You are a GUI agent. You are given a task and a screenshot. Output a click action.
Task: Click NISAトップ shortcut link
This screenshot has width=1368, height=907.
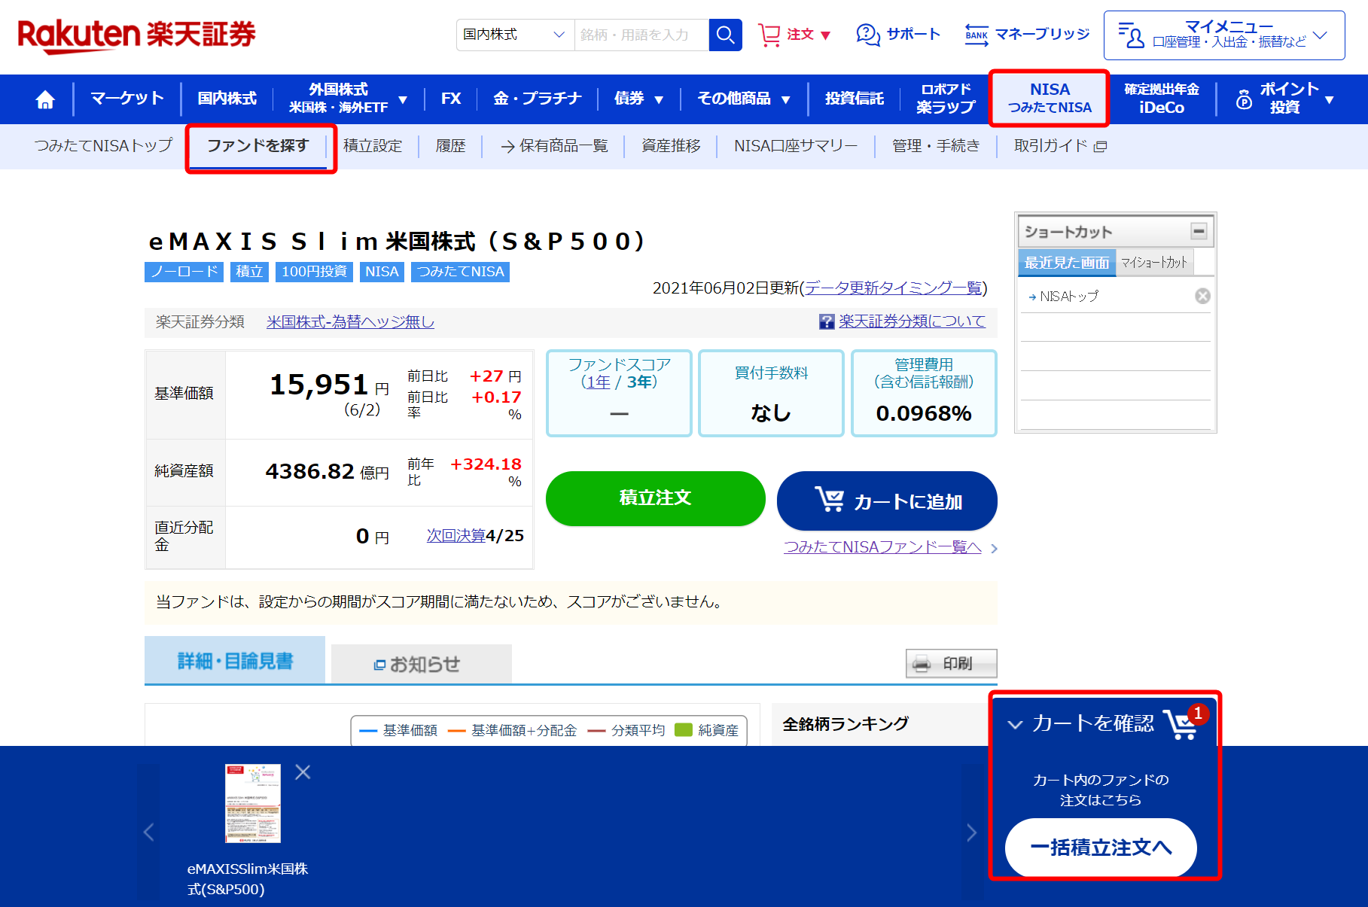pos(1069,296)
